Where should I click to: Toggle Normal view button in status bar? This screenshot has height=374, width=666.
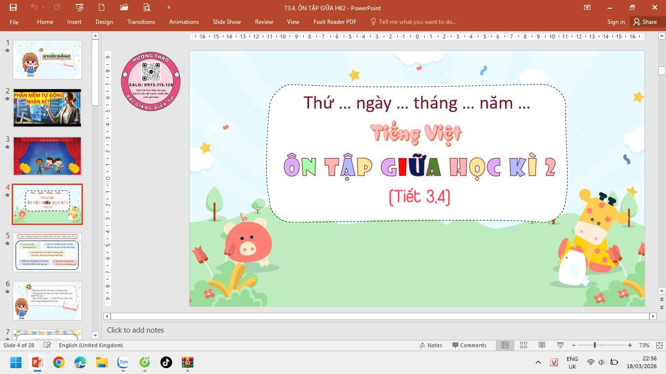coord(505,345)
